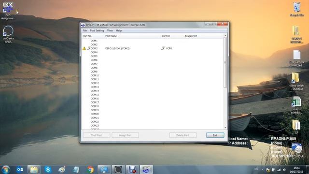Image resolution: width=309 pixels, height=174 pixels.
Task: Open Google Chrome from the taskbar
Action: pyautogui.click(x=90, y=170)
